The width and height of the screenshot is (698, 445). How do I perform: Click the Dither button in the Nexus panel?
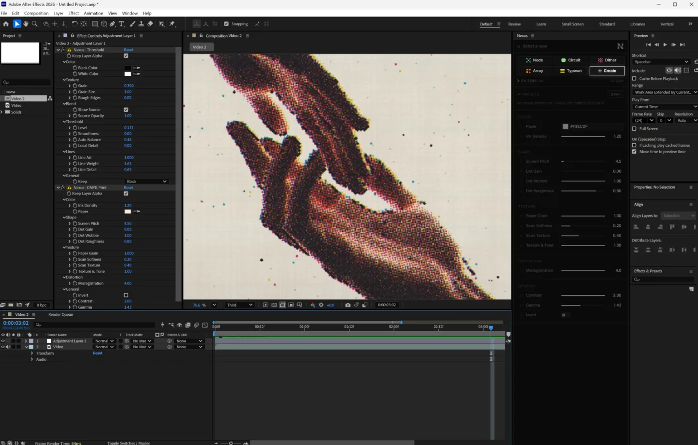[607, 60]
